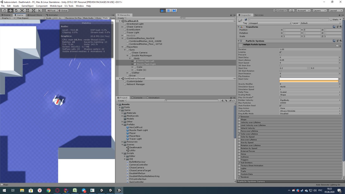Click the orange Start Color swatch
The height and width of the screenshot is (194, 345).
[309, 81]
